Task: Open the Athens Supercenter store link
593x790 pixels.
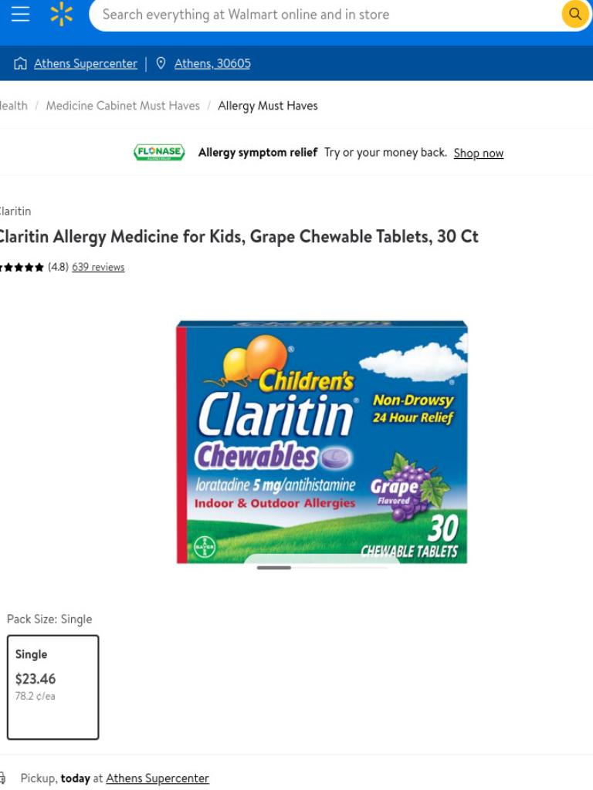Action: click(x=86, y=63)
